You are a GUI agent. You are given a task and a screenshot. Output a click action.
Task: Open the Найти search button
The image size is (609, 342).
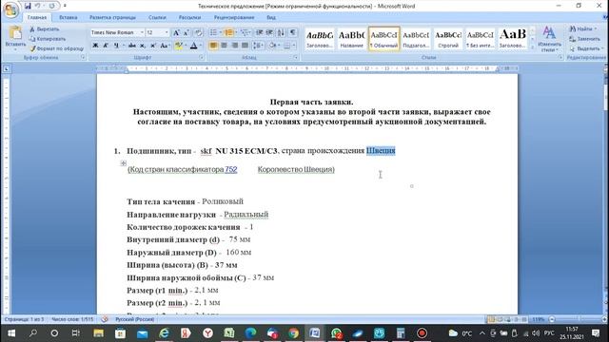[583, 29]
